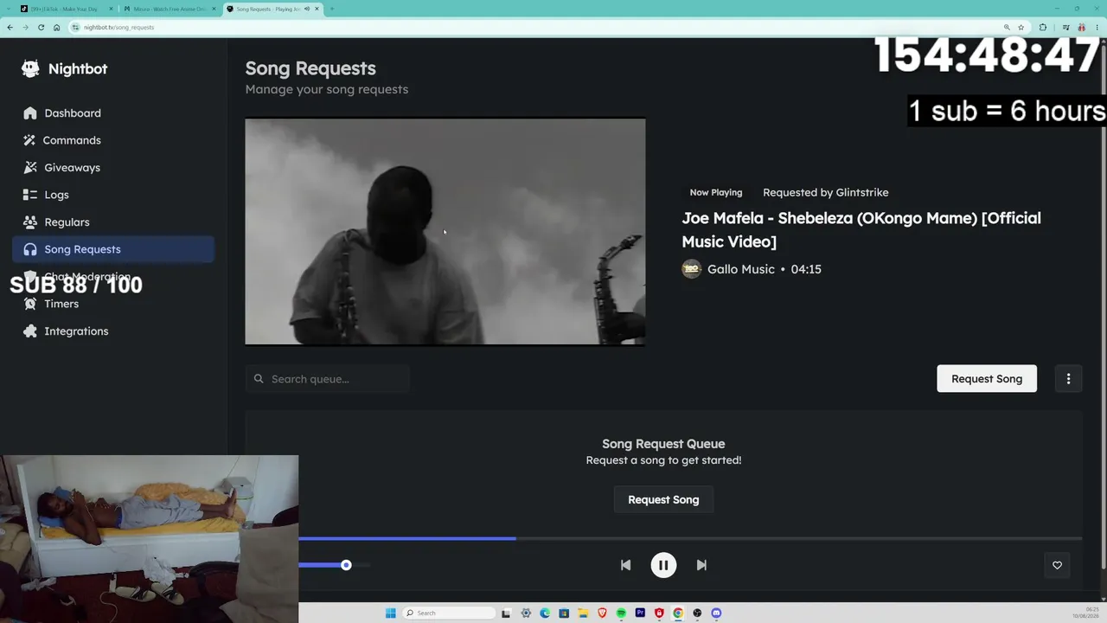Launch Microsoft Edge from the taskbar

(x=545, y=613)
